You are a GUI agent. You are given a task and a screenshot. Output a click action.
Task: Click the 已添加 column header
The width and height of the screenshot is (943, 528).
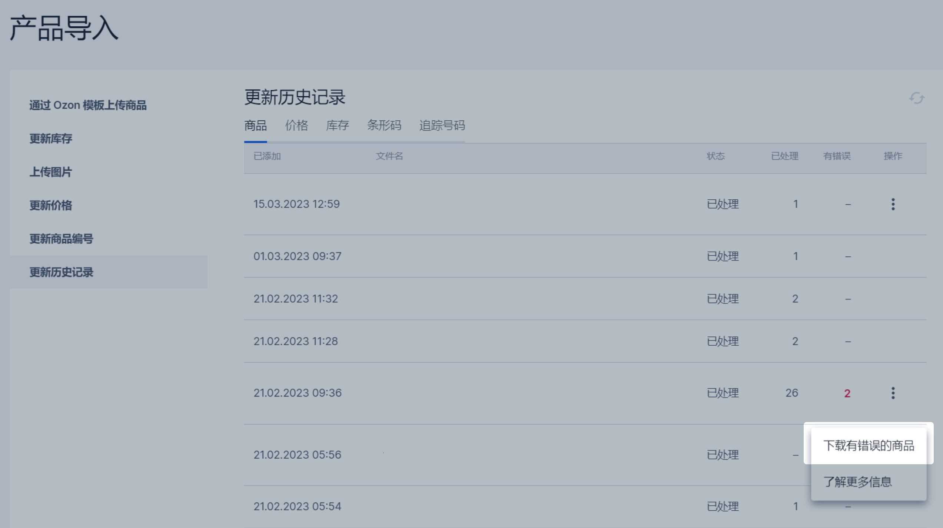(x=267, y=156)
